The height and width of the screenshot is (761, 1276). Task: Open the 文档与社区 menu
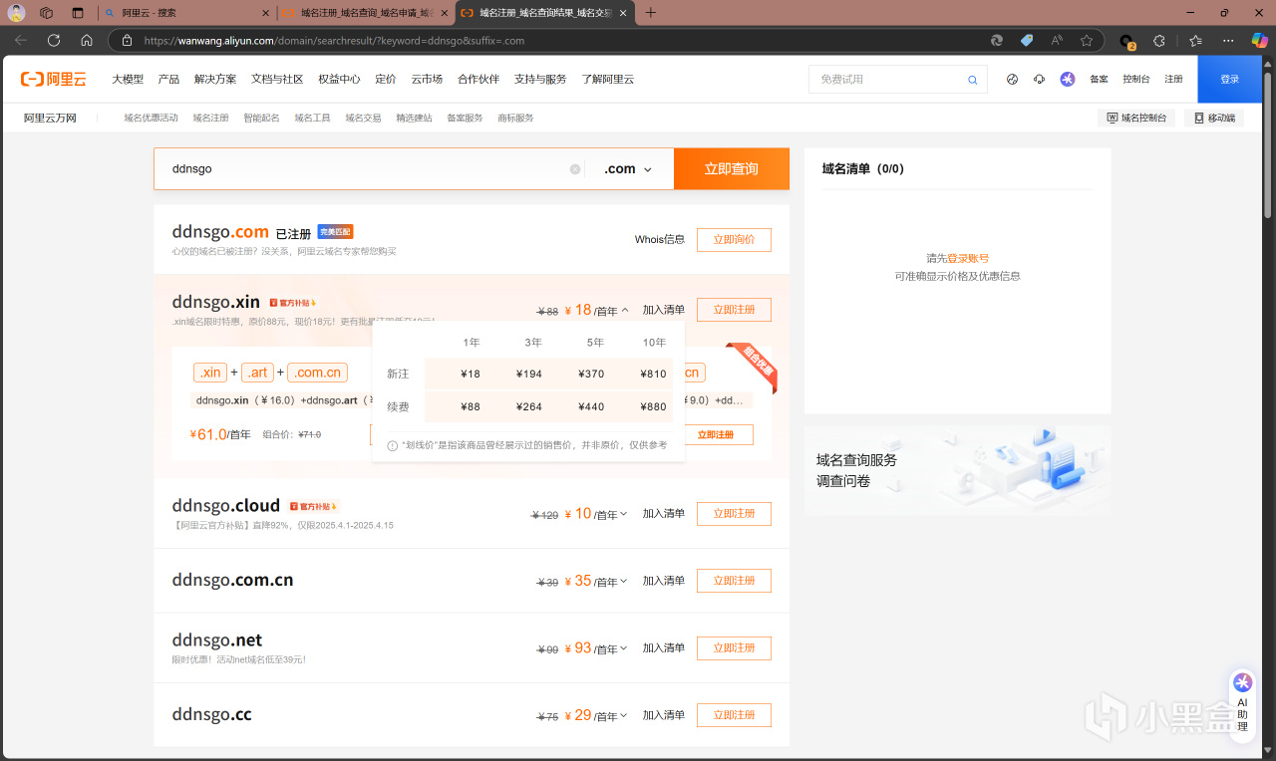(x=277, y=80)
